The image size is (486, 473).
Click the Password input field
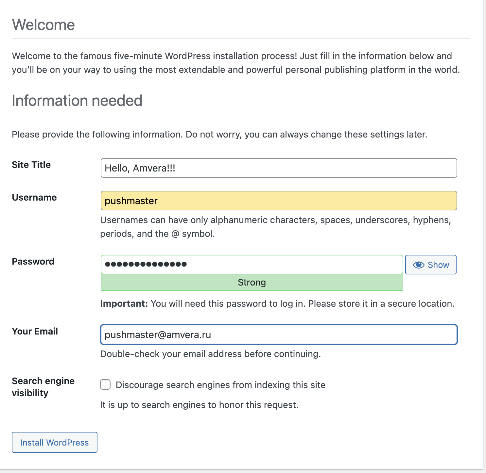252,265
